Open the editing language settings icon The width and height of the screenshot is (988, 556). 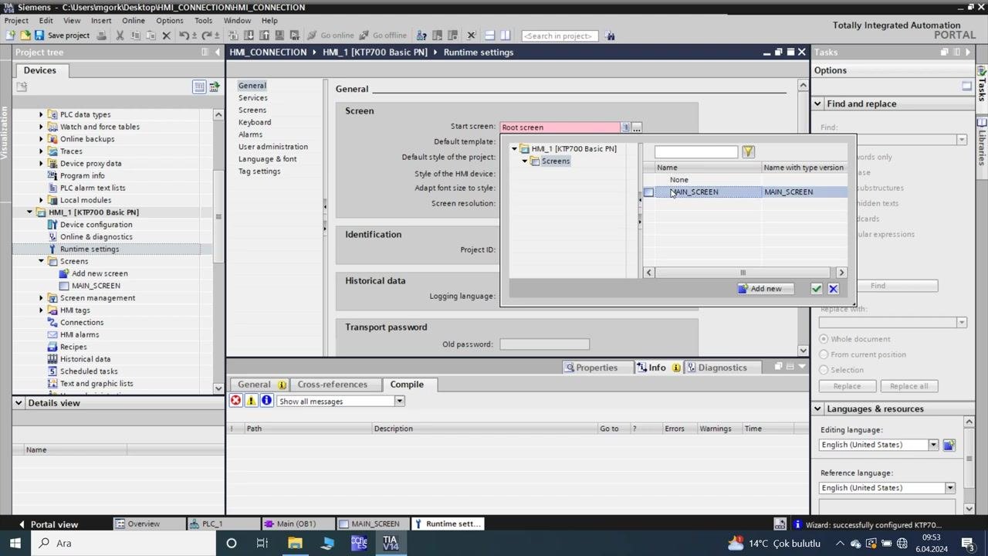949,445
